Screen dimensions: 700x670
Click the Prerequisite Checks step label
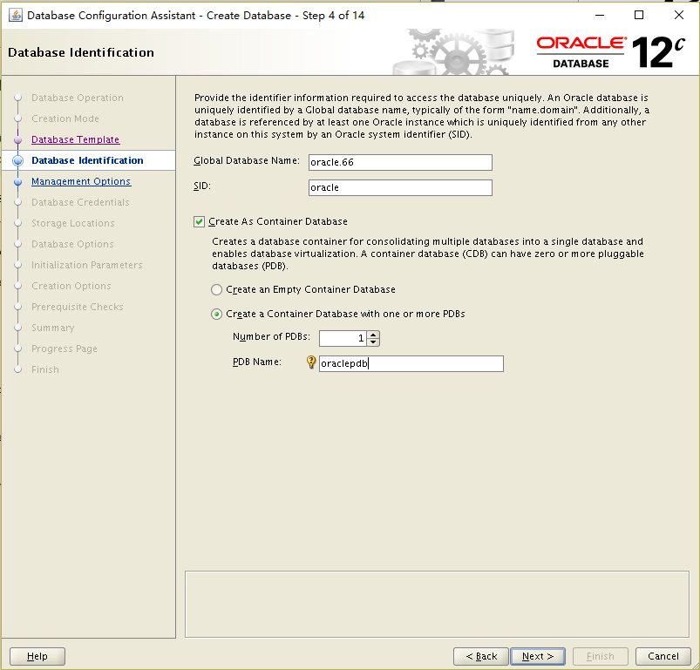coord(78,307)
